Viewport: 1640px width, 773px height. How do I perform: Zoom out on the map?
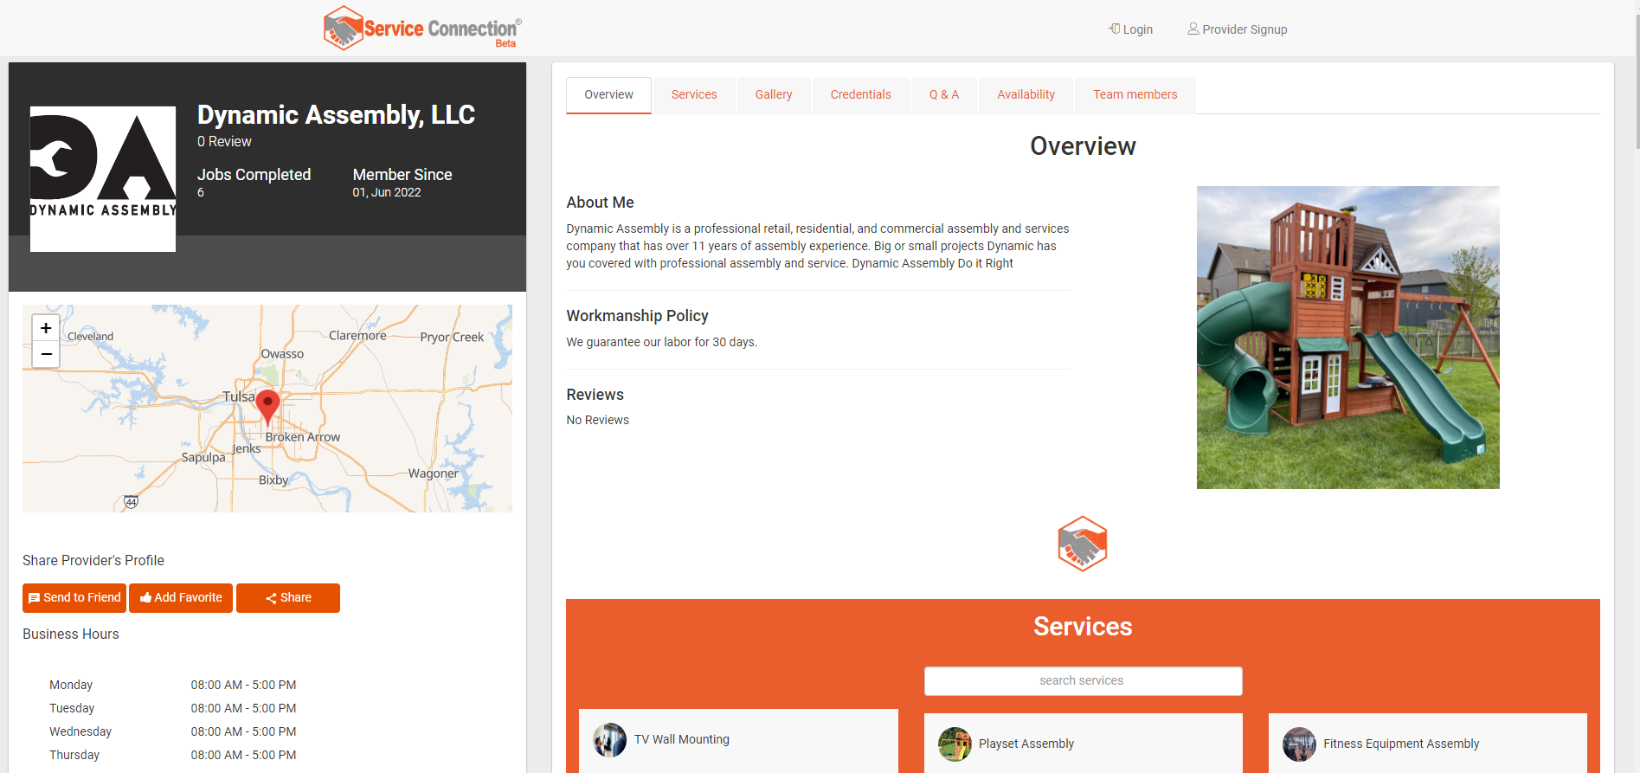[46, 354]
